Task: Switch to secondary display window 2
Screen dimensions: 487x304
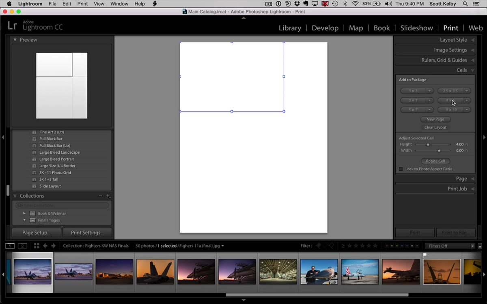Action: [23, 246]
